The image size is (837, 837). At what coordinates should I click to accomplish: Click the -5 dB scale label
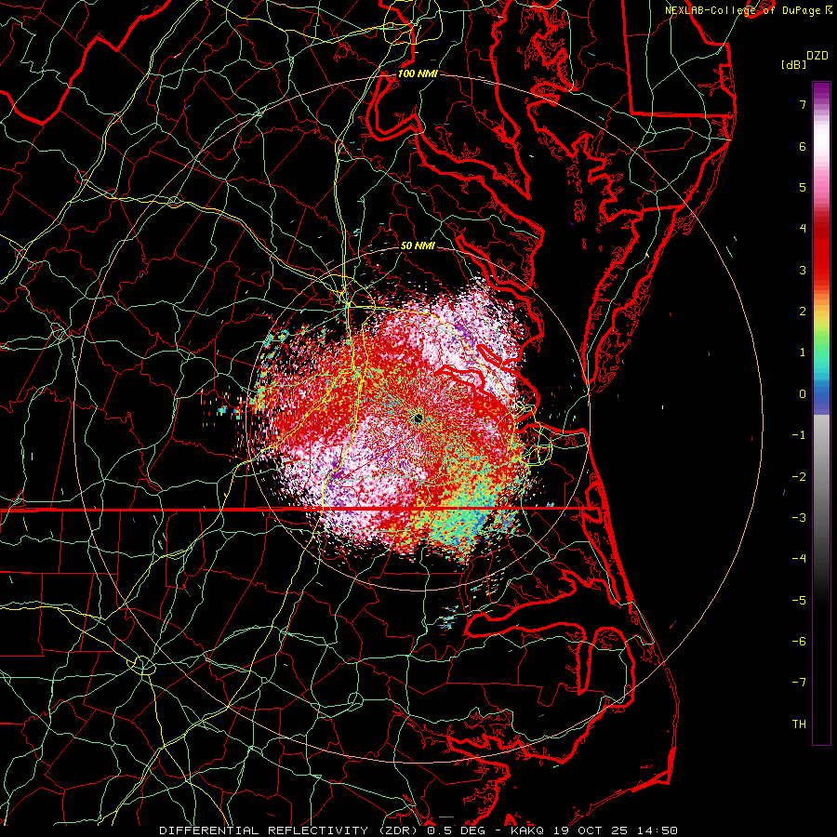pyautogui.click(x=799, y=601)
